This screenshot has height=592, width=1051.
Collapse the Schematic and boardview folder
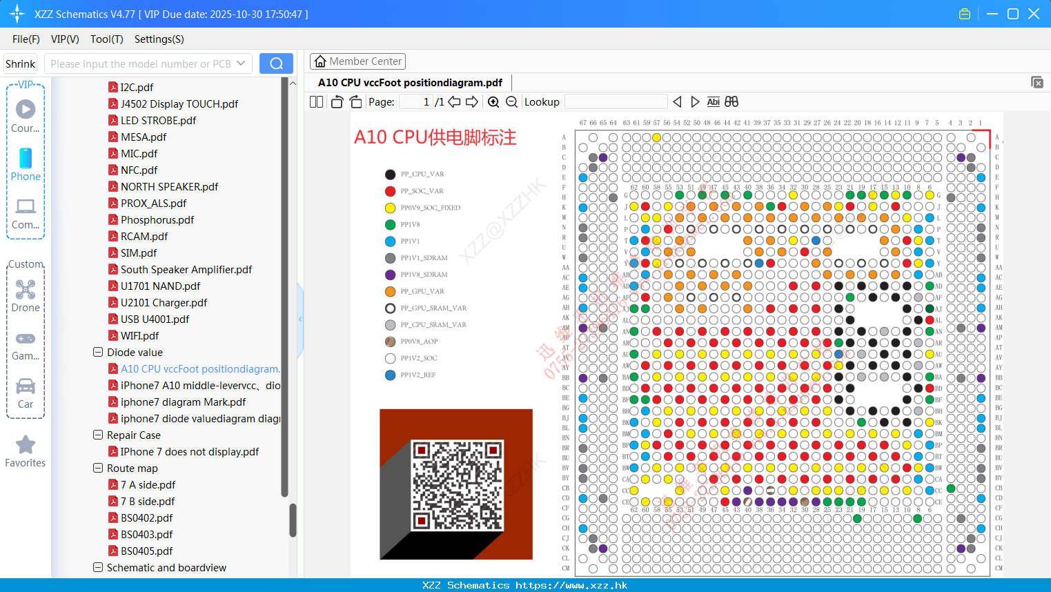pos(98,567)
